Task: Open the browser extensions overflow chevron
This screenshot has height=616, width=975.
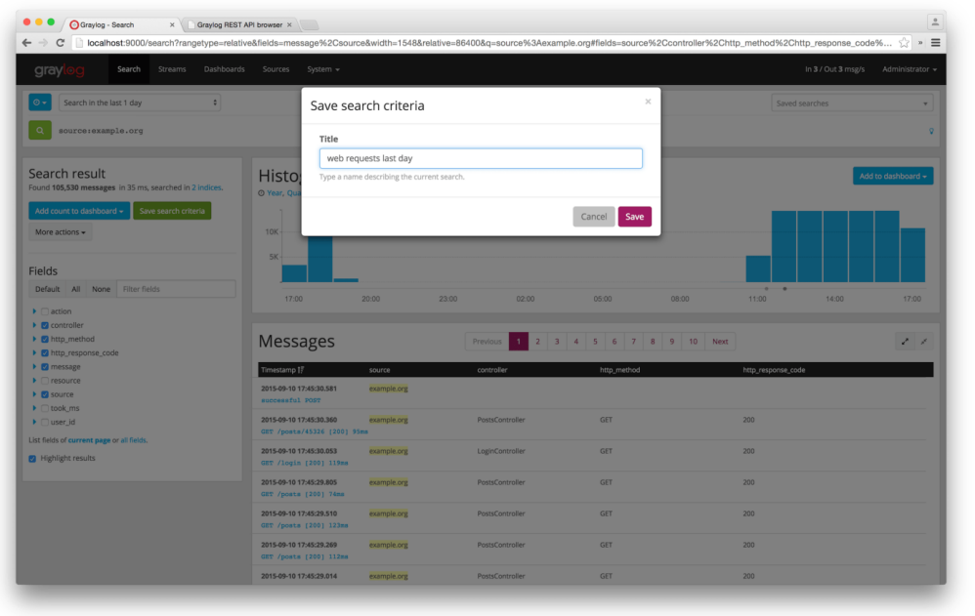Action: 920,43
